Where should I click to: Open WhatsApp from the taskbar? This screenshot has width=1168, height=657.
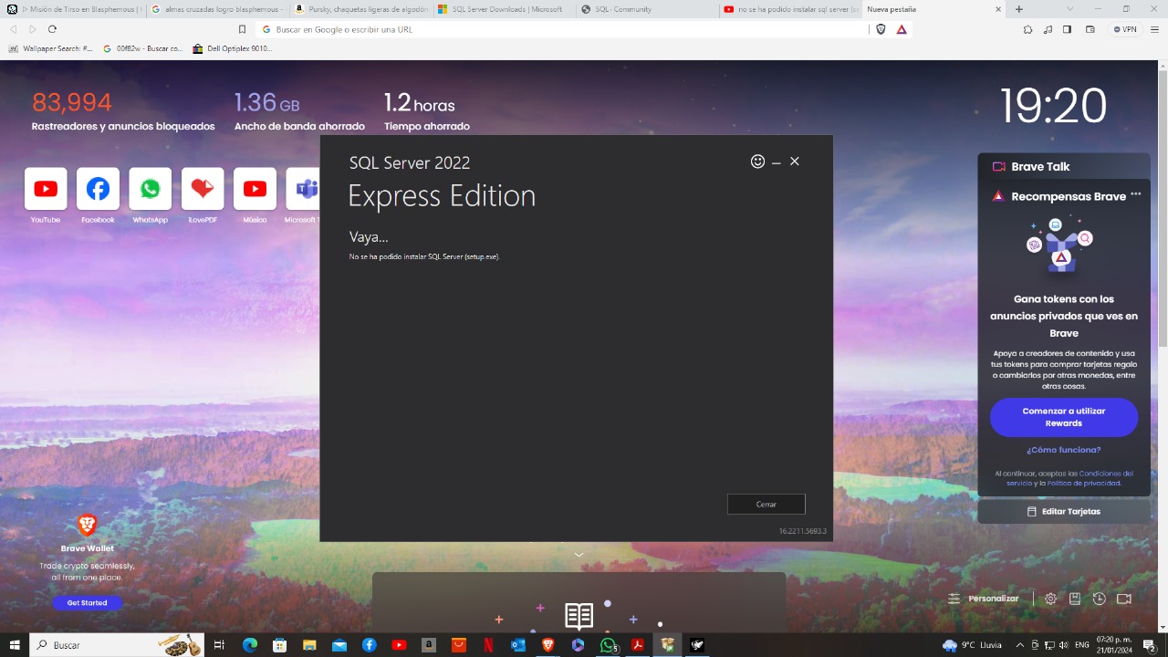click(x=608, y=645)
